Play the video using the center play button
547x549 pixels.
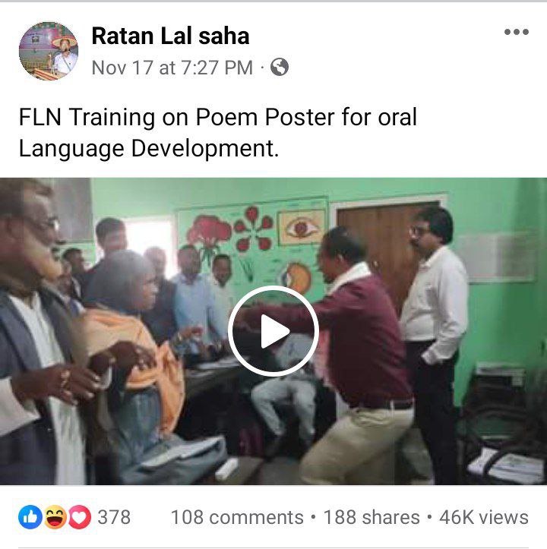tap(273, 331)
